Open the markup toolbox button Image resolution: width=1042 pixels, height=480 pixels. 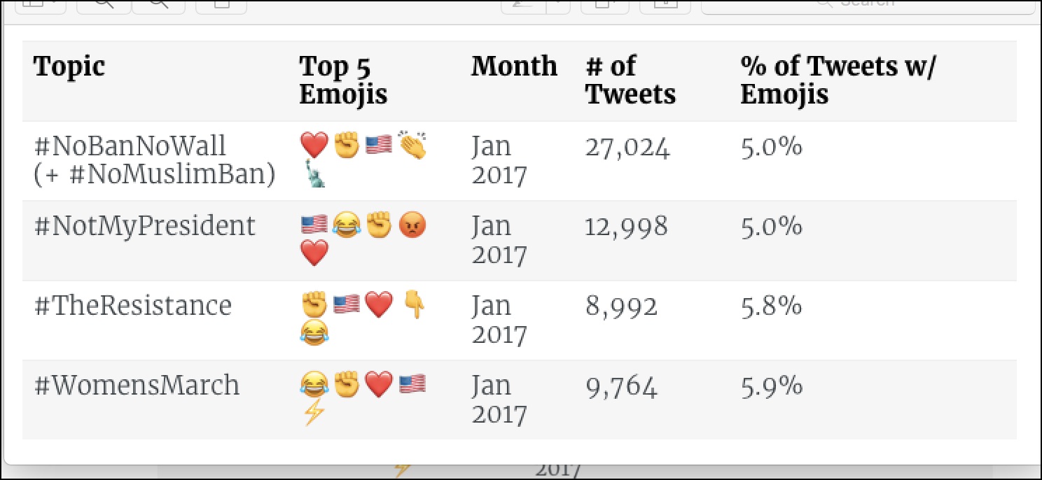point(662,6)
